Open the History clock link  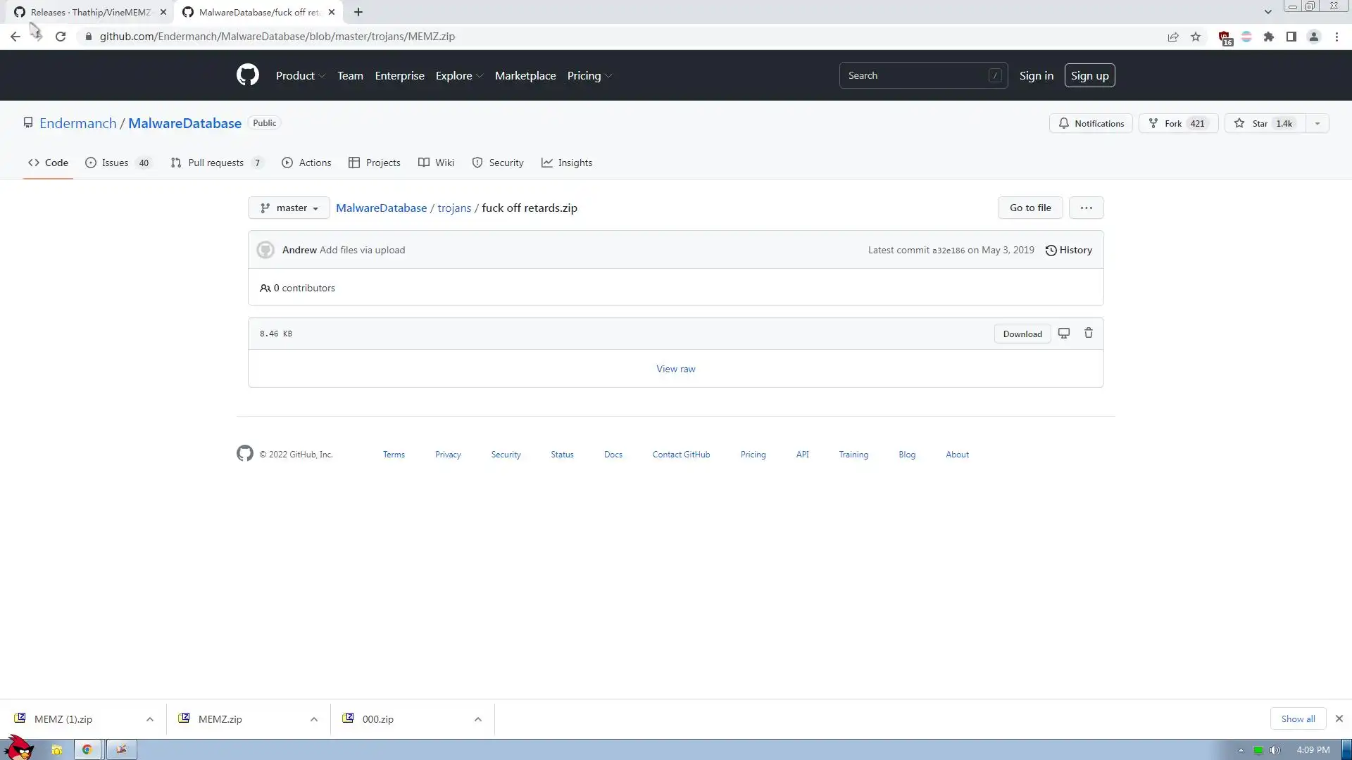[x=1068, y=250]
